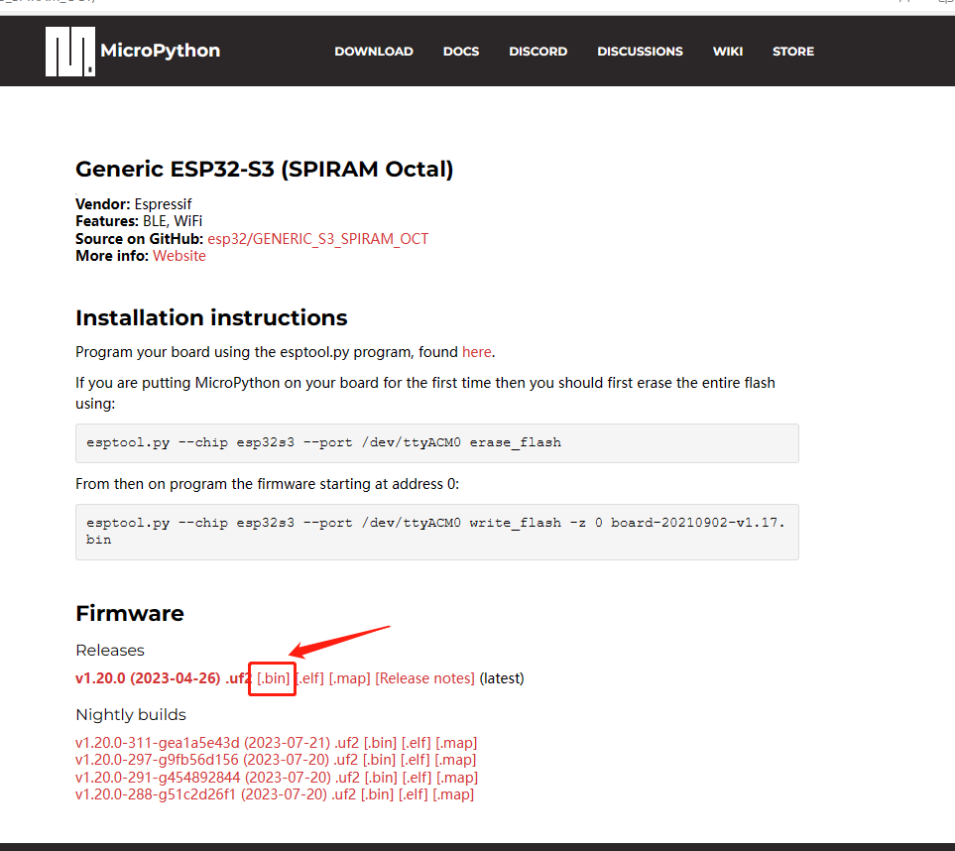Screen dimensions: 955x851
Task: Open the DISCUSSIONS nav link
Action: point(640,52)
